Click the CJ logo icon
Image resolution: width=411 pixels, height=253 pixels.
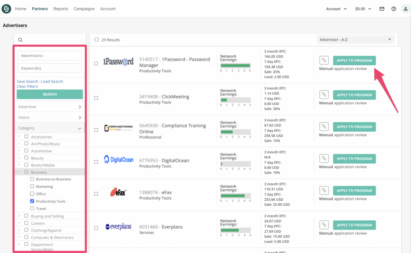click(6, 9)
